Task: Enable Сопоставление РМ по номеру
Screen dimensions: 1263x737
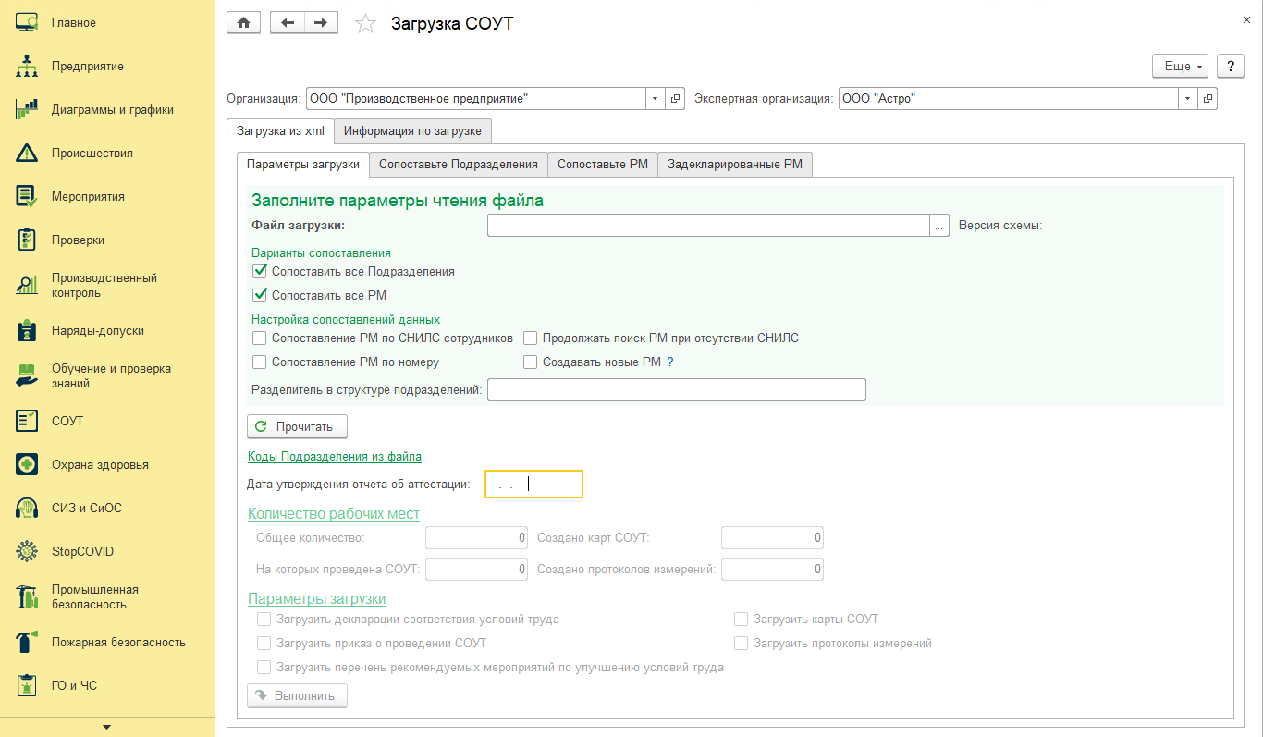Action: tap(260, 362)
